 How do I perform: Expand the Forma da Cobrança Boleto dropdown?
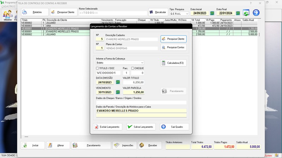(x=142, y=63)
